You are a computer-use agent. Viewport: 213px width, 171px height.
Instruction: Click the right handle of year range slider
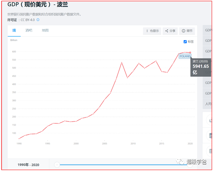tap(190, 165)
